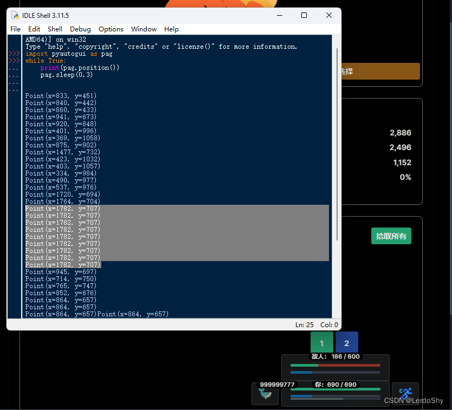This screenshot has height=410, width=452.
Task: Select the whale companion icon
Action: pyautogui.click(x=265, y=394)
